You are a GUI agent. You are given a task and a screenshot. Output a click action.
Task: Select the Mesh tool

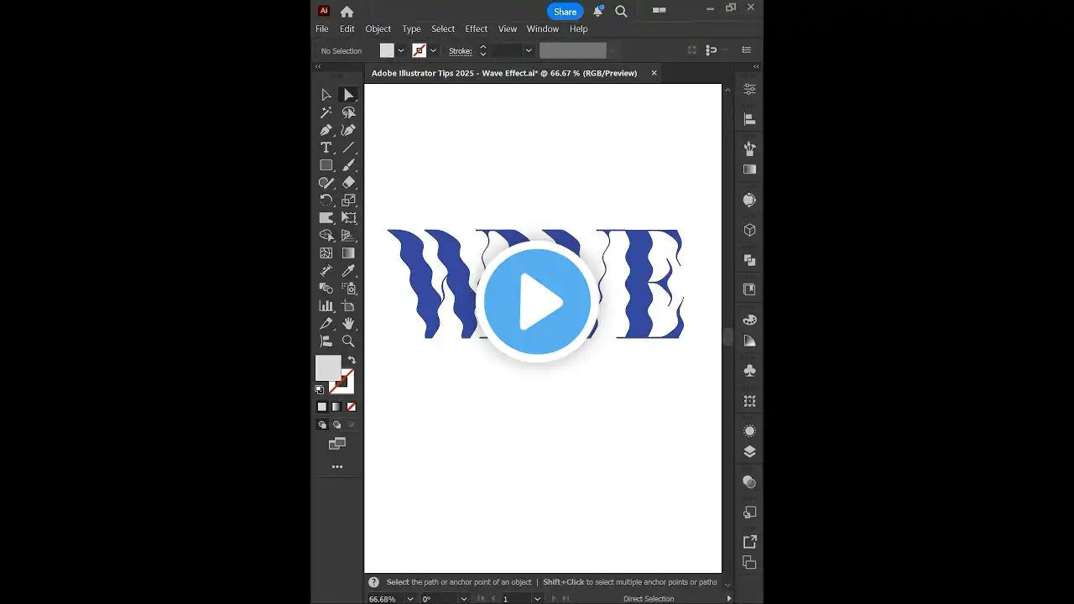[326, 253]
